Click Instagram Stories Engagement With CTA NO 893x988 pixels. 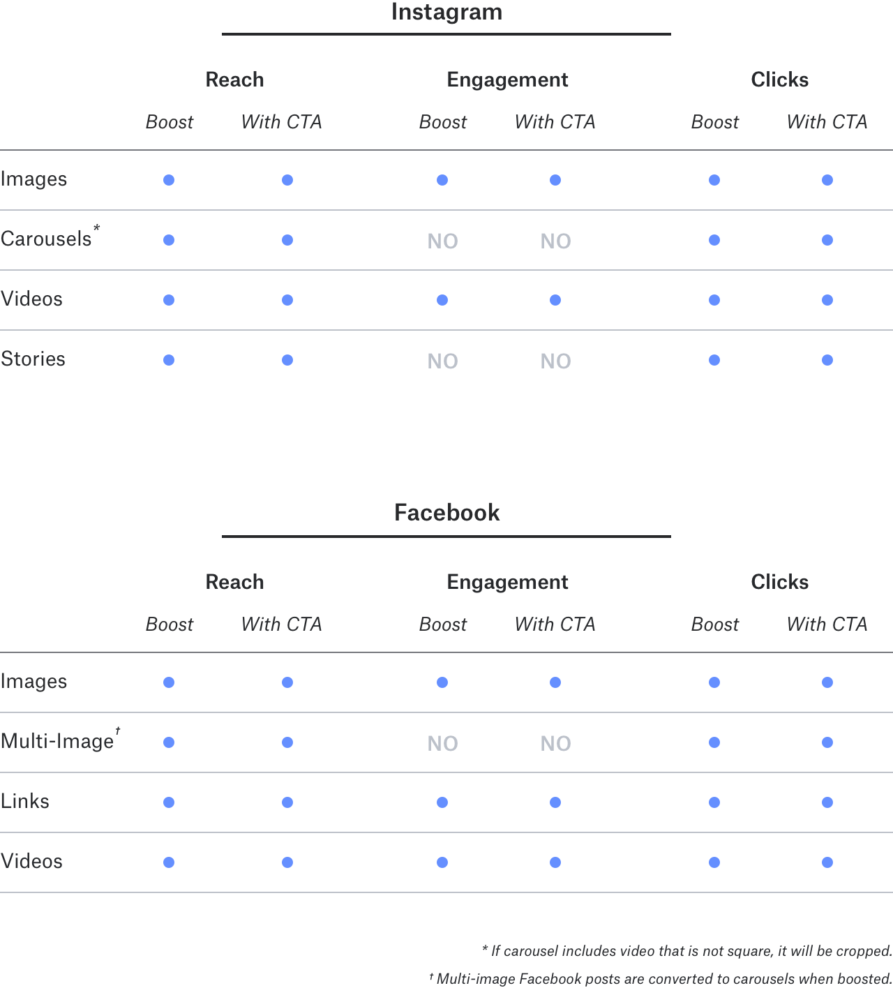pos(556,361)
